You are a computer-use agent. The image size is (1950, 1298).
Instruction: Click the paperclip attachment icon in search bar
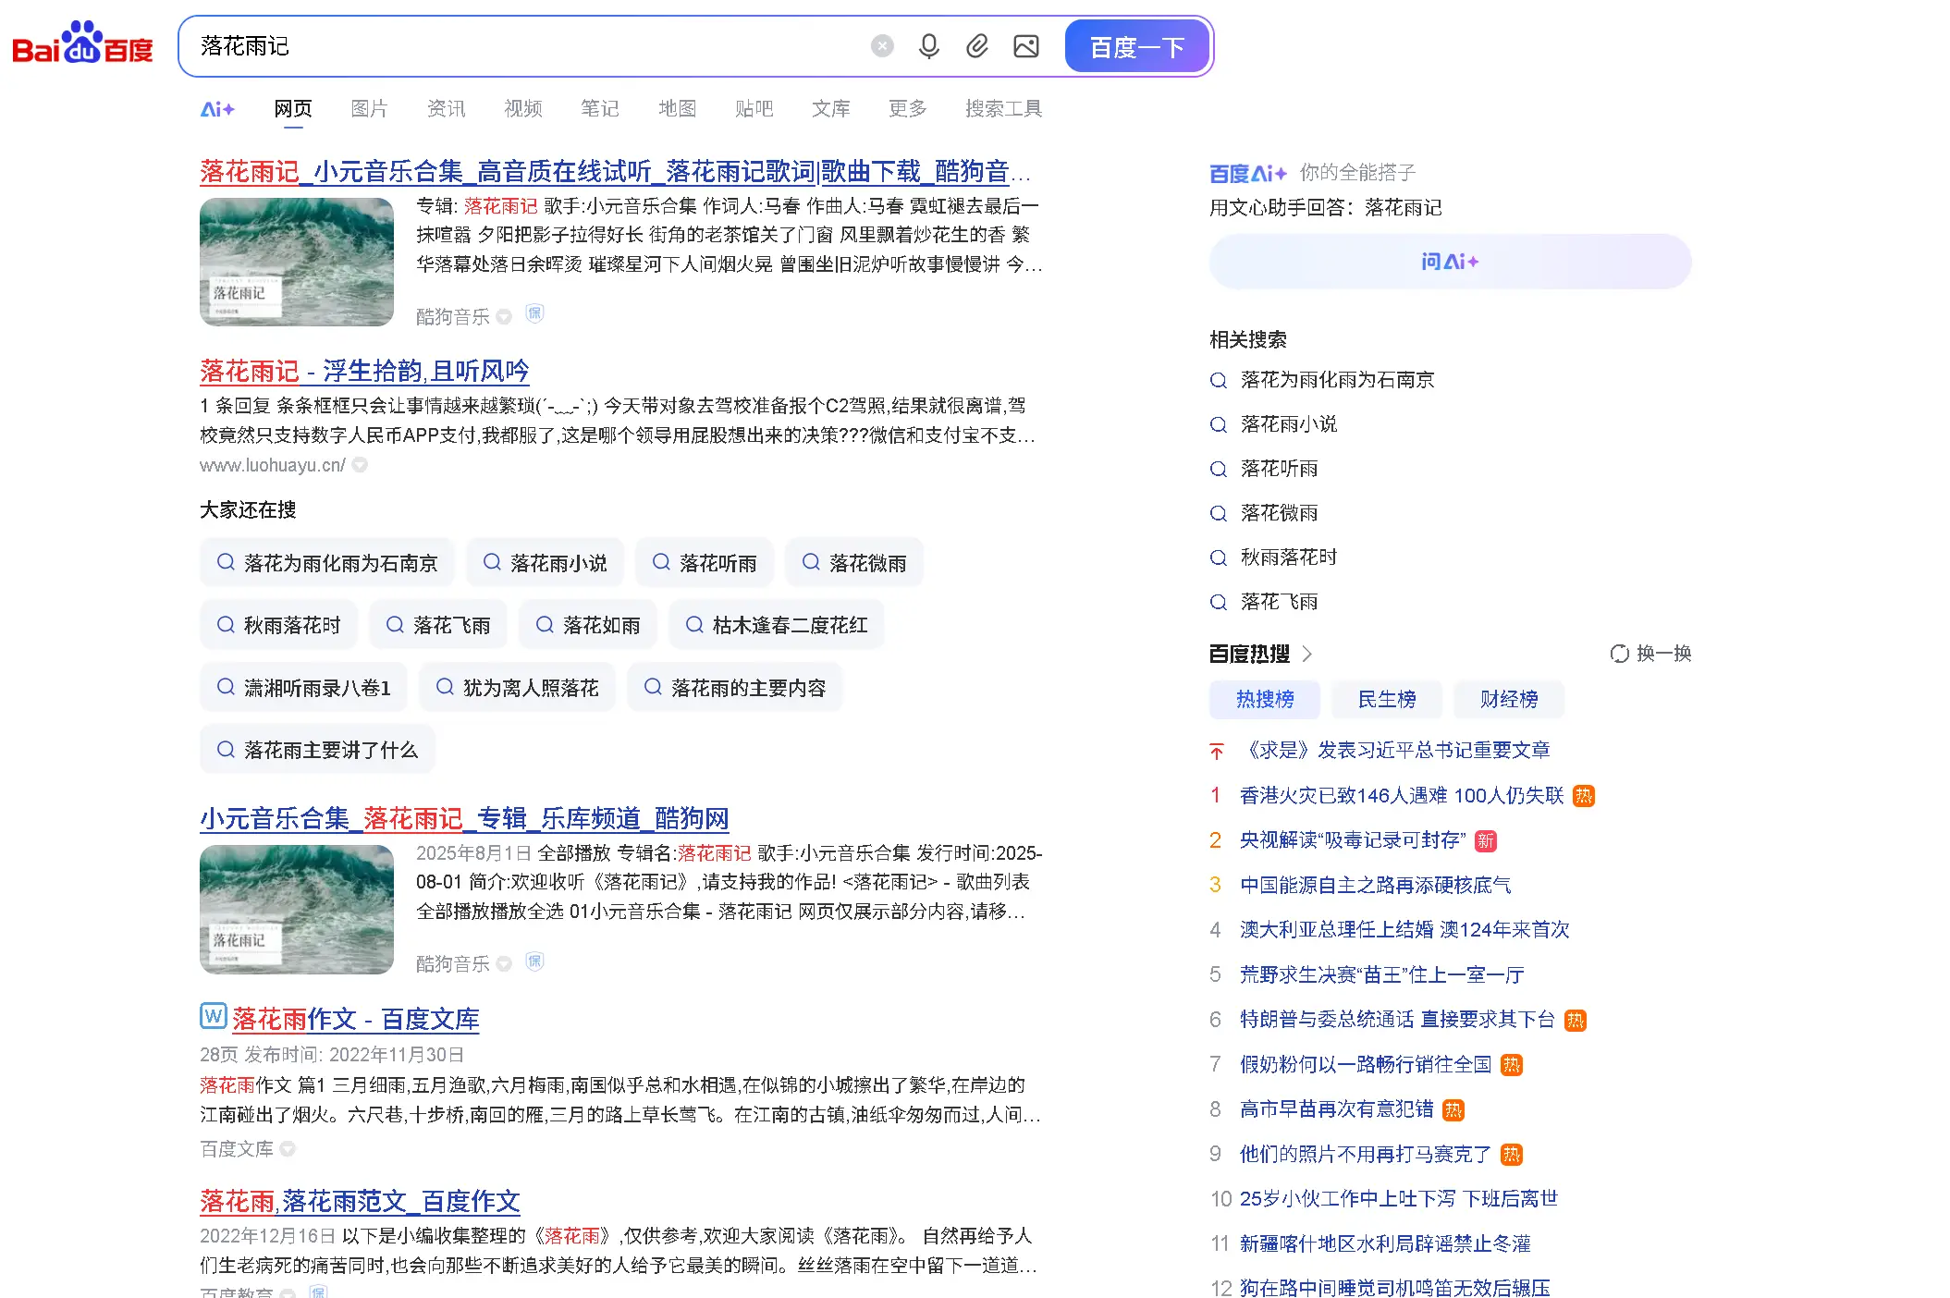[977, 45]
